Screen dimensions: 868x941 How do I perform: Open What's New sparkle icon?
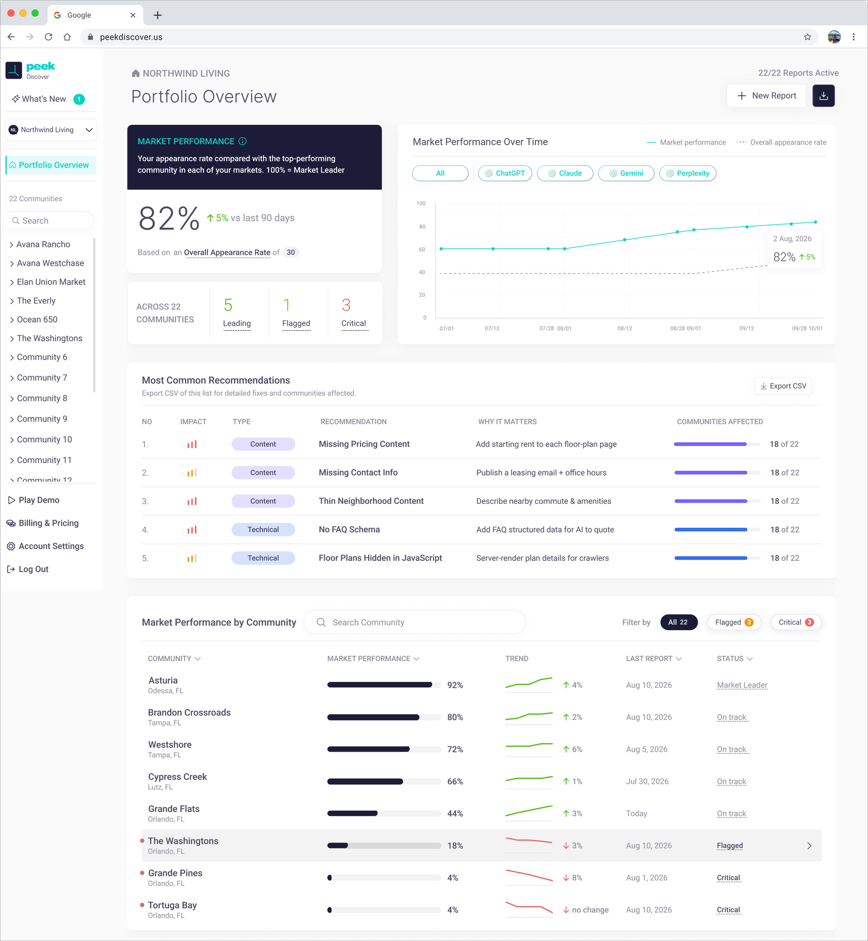click(x=16, y=99)
